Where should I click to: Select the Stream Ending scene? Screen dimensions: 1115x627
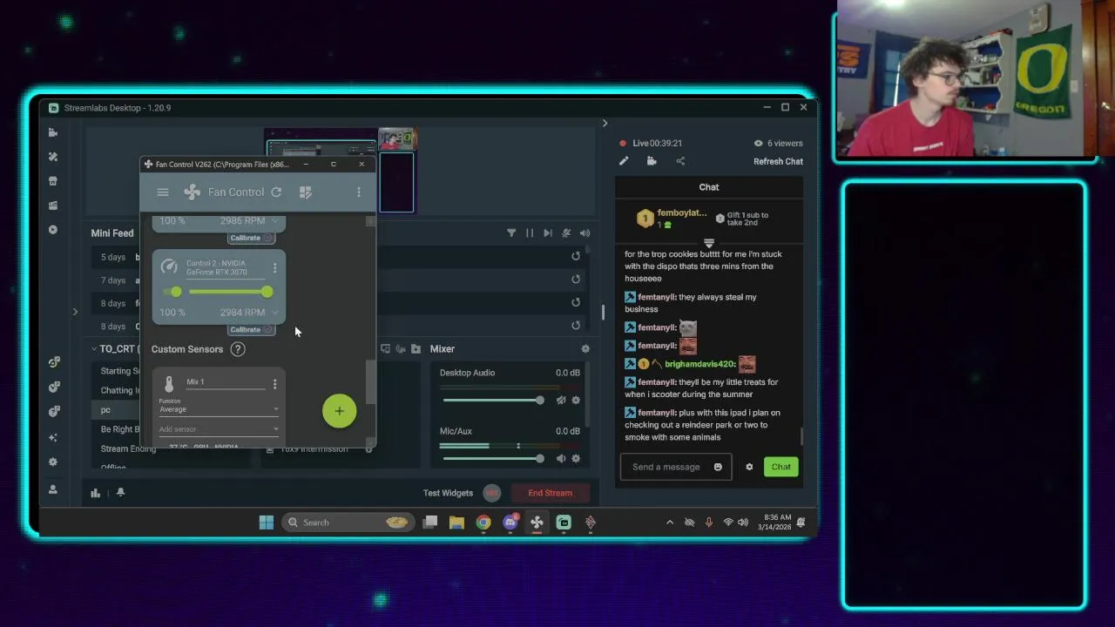128,448
